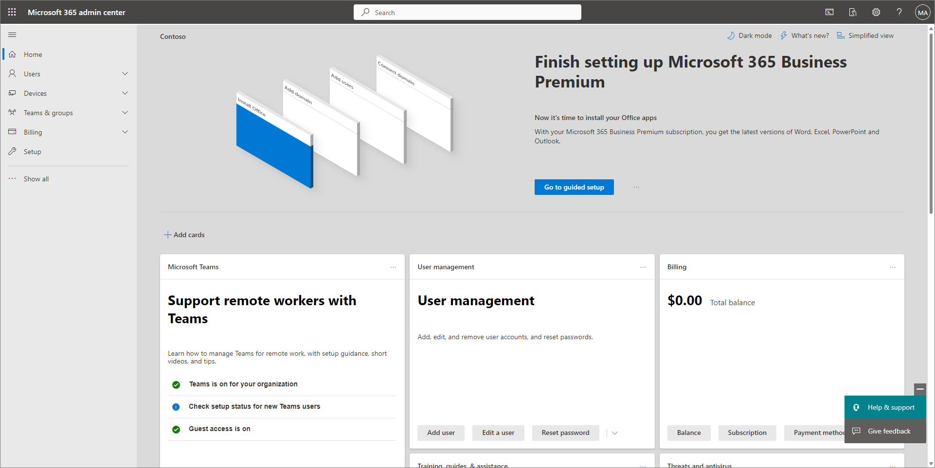Open more user management actions dropdown chevron
This screenshot has height=468, width=935.
tap(615, 433)
